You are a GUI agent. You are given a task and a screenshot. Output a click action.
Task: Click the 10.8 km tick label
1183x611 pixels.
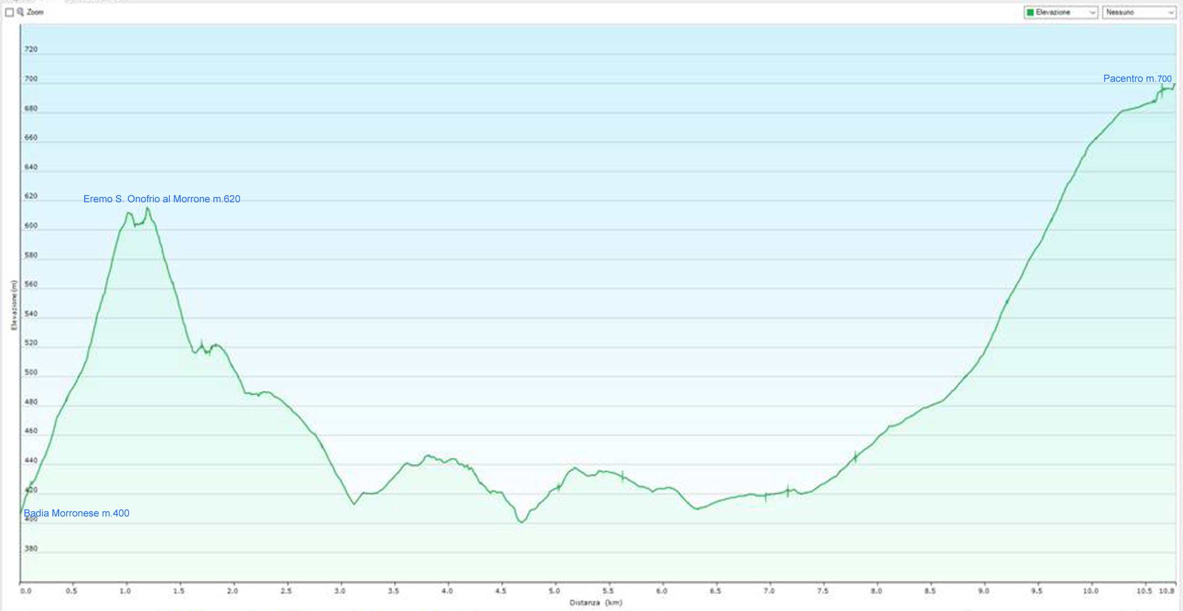[1166, 591]
